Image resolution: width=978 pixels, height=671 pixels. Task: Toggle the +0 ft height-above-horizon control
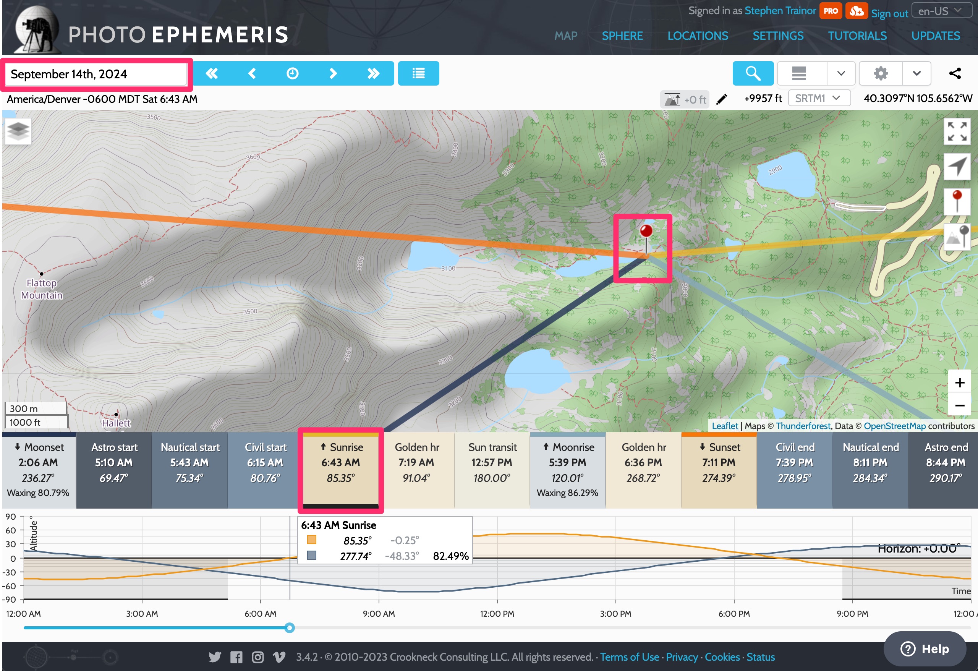tap(684, 99)
